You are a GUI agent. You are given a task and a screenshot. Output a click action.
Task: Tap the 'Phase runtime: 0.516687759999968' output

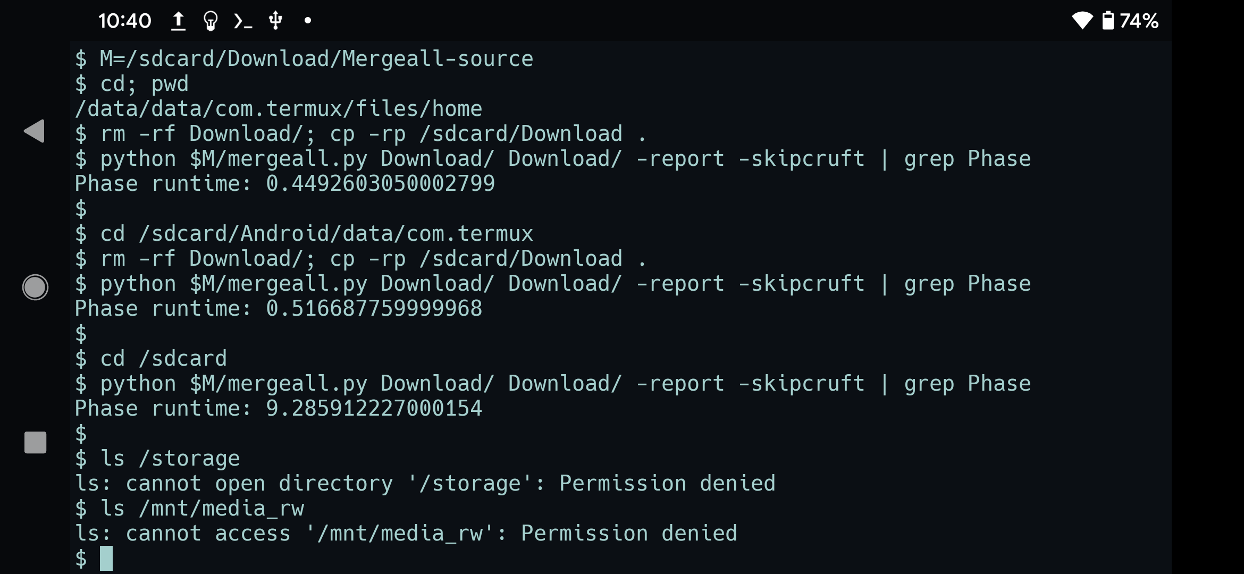tap(279, 309)
